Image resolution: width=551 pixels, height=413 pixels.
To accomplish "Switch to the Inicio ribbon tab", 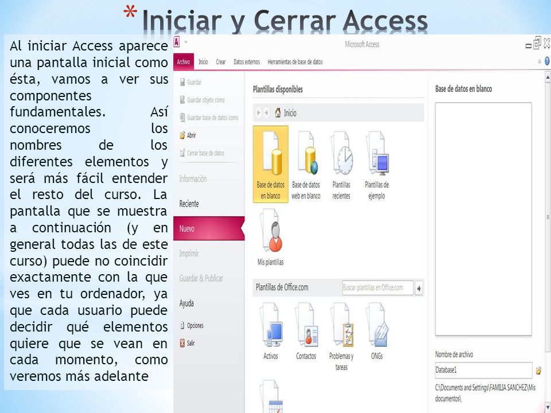I will coord(203,62).
